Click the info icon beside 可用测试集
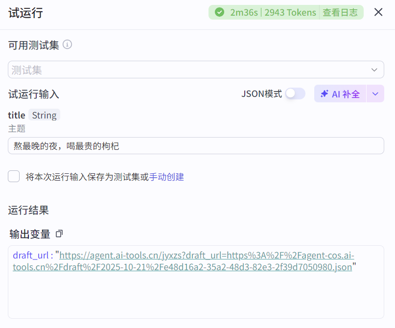Image resolution: width=395 pixels, height=328 pixels. click(x=68, y=45)
